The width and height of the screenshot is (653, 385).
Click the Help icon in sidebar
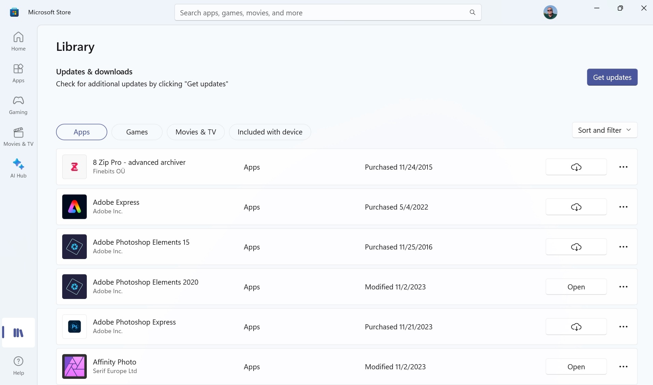pos(18,366)
